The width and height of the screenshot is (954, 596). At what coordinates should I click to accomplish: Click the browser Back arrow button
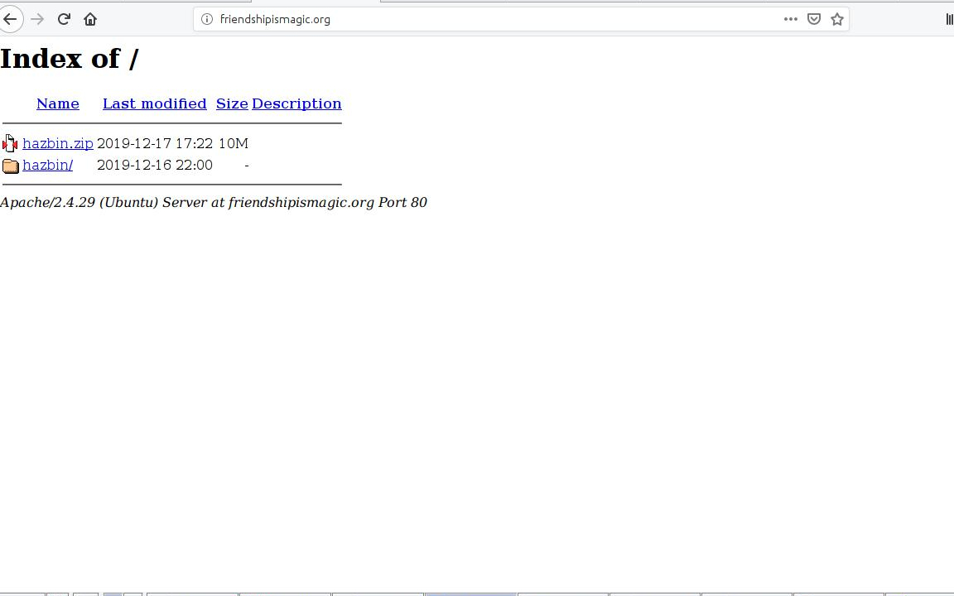tap(10, 19)
